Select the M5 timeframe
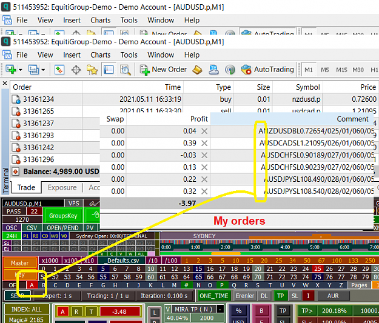The height and width of the screenshot is (323, 379). (x=325, y=70)
